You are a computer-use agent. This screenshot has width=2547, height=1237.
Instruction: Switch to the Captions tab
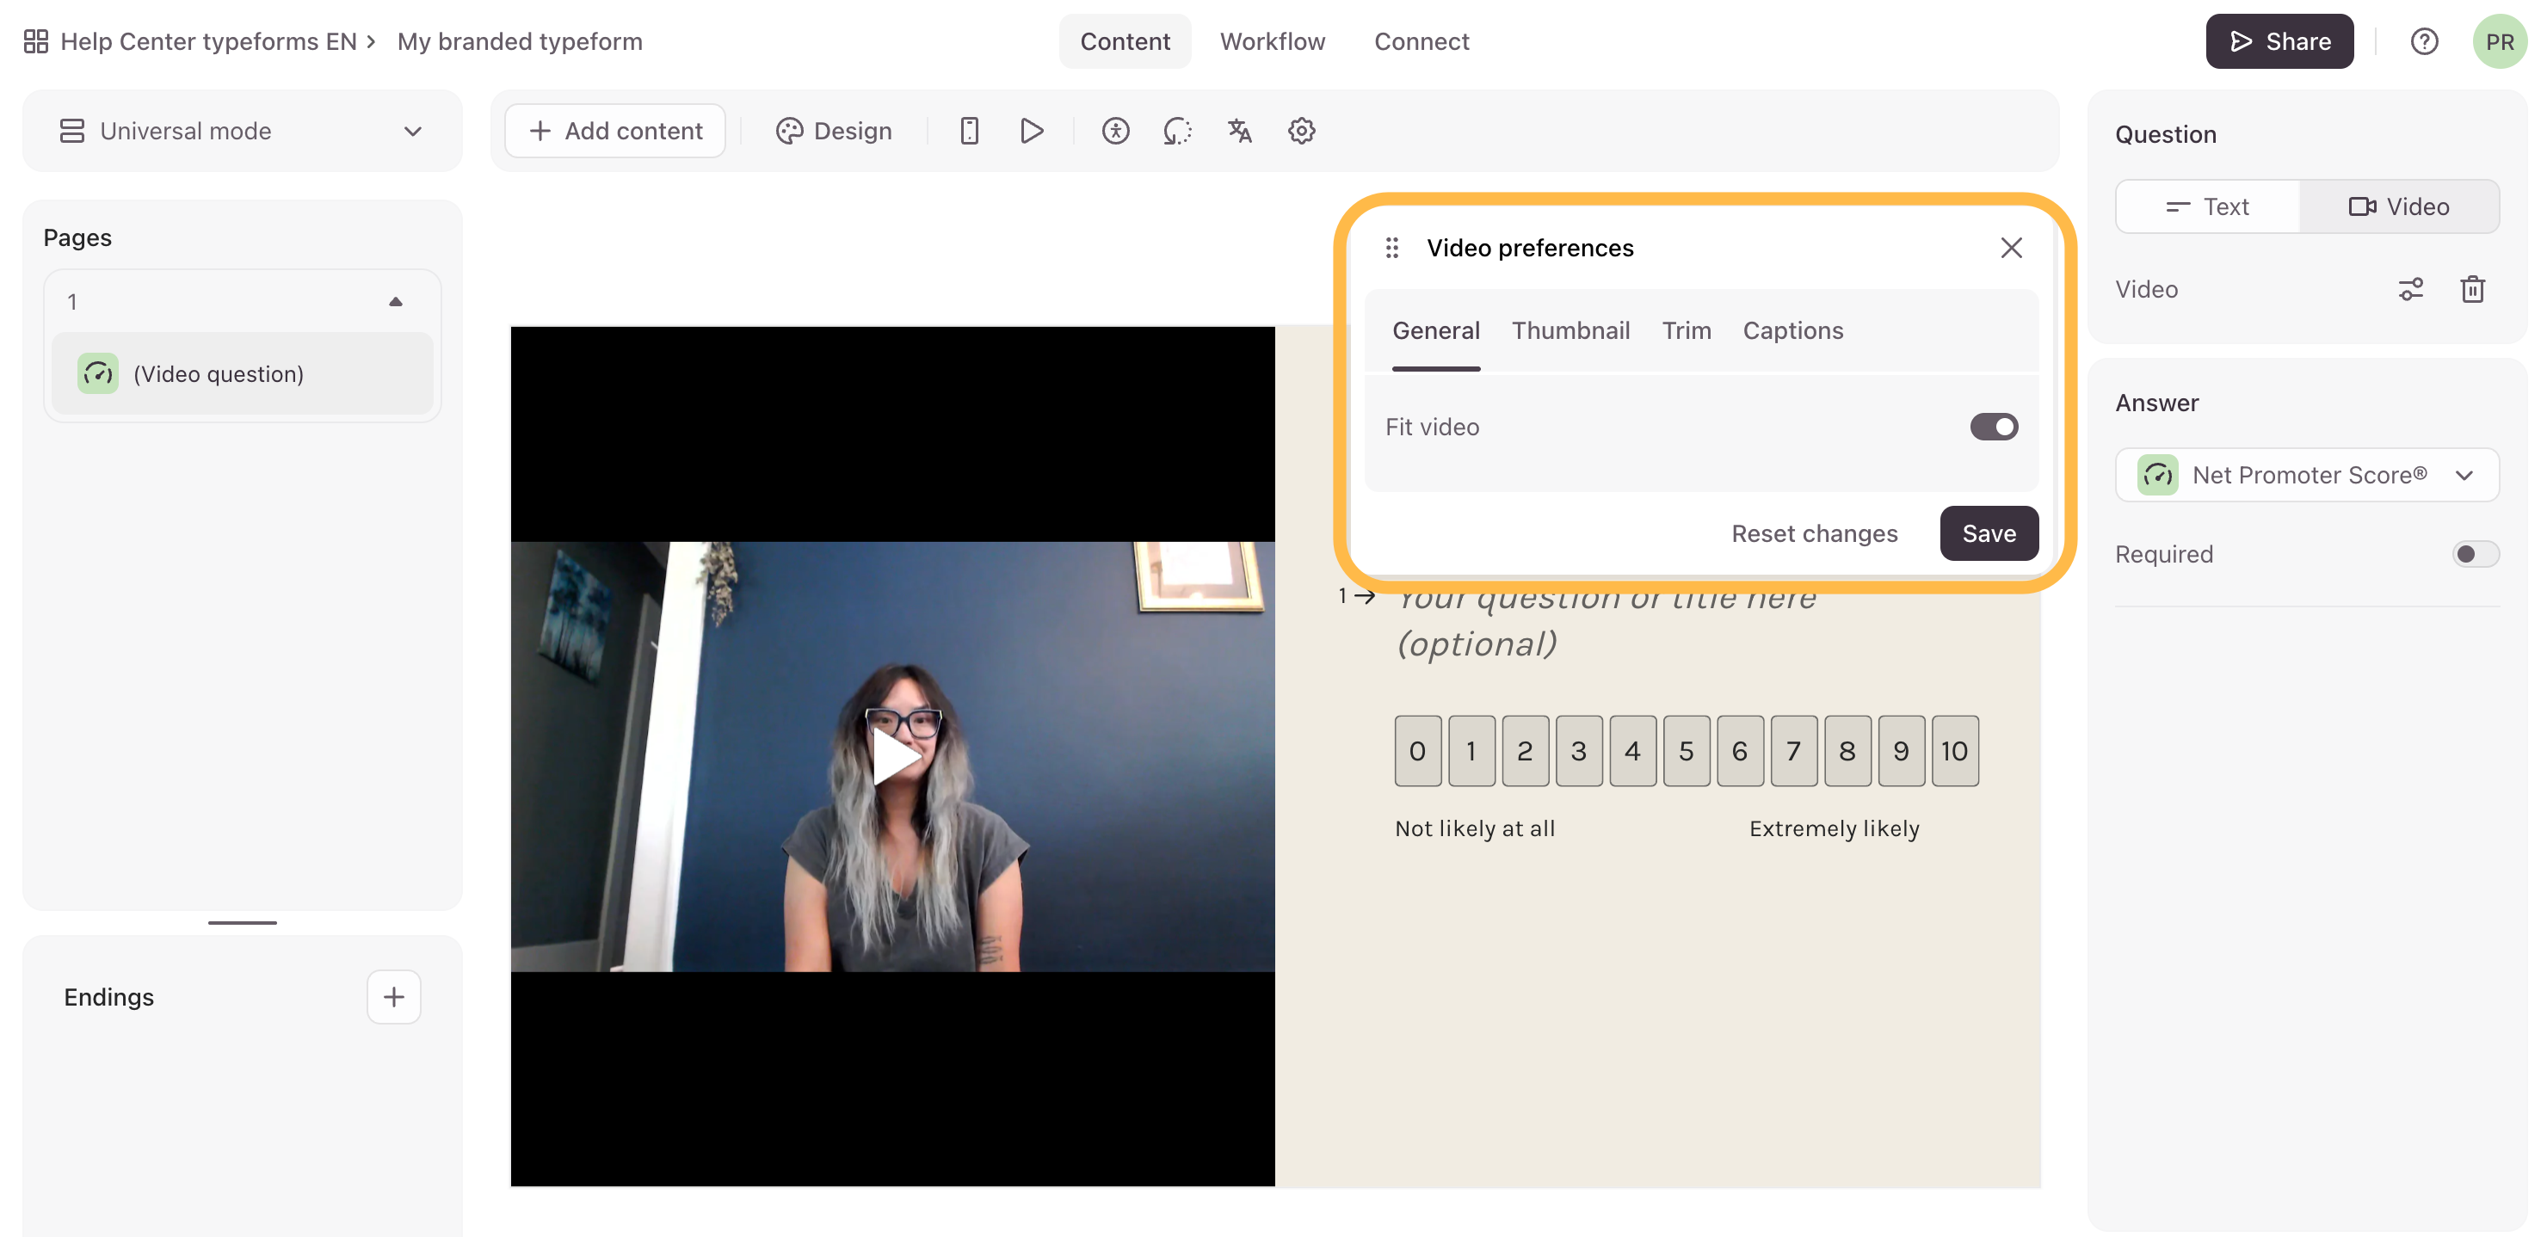[1792, 330]
